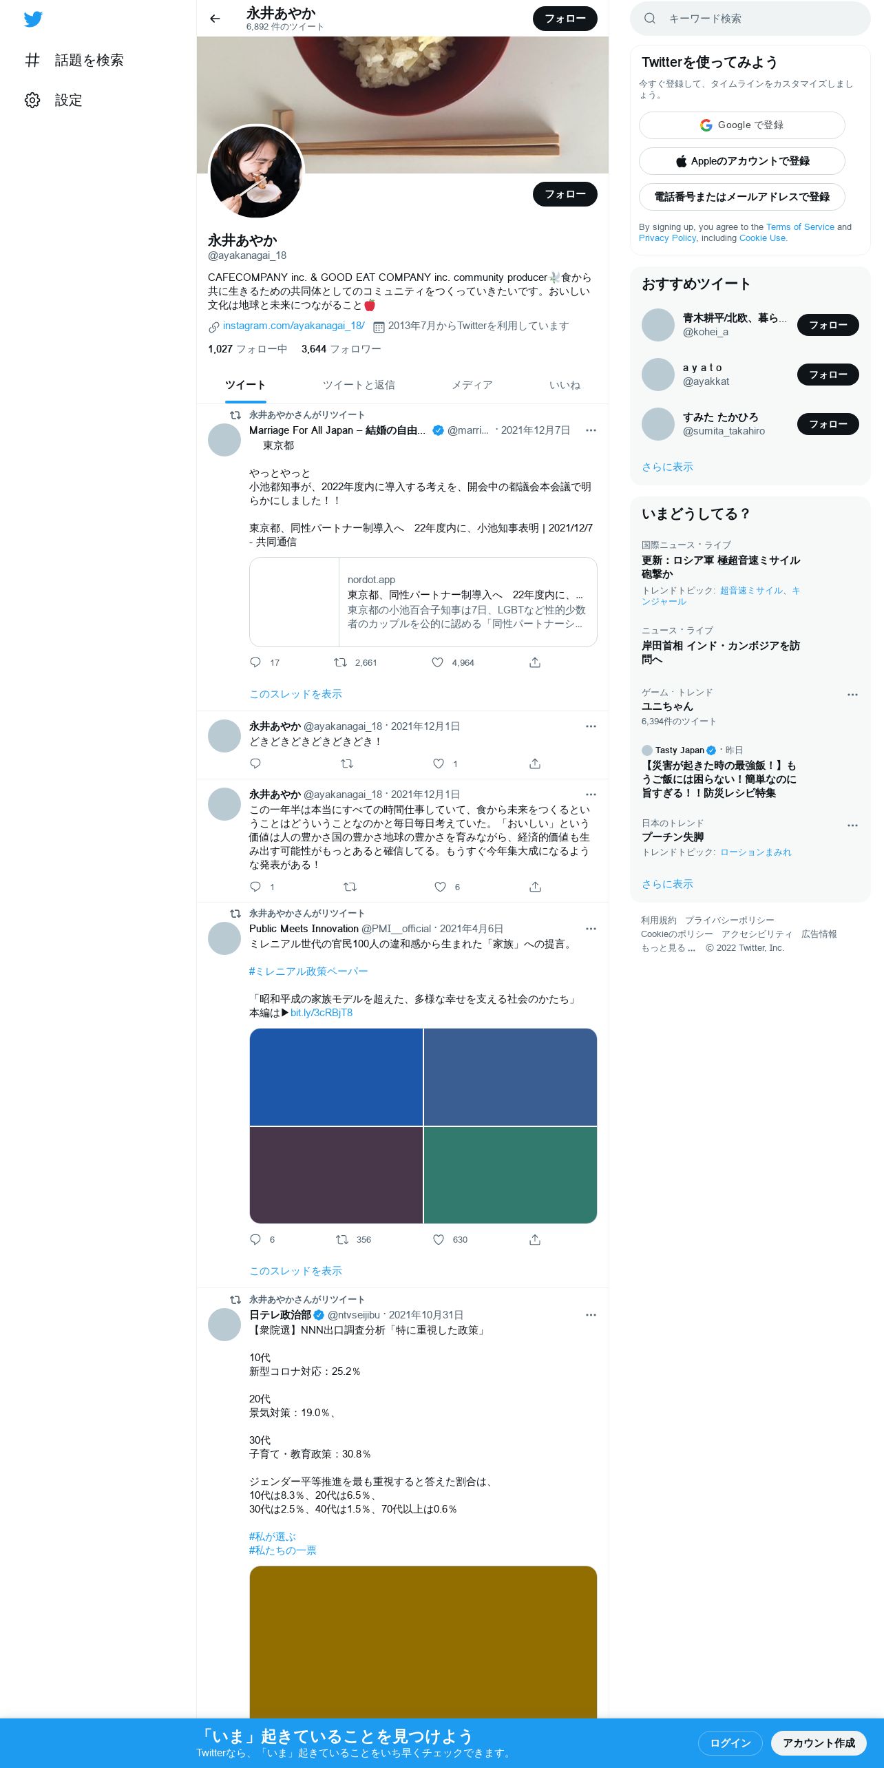The width and height of the screenshot is (884, 1768).
Task: Retweet the この一年半は tweet
Action: coord(350,887)
